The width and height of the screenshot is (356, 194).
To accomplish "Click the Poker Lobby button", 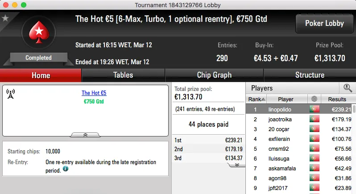I will click(x=323, y=23).
